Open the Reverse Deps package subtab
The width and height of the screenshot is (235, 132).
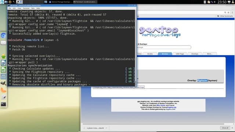pyautogui.click(x=128, y=87)
